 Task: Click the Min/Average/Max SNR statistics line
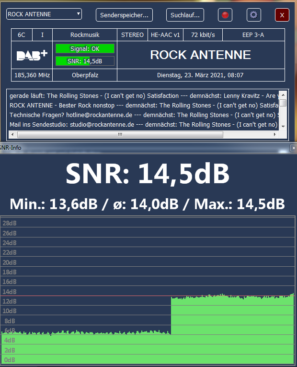click(x=148, y=203)
